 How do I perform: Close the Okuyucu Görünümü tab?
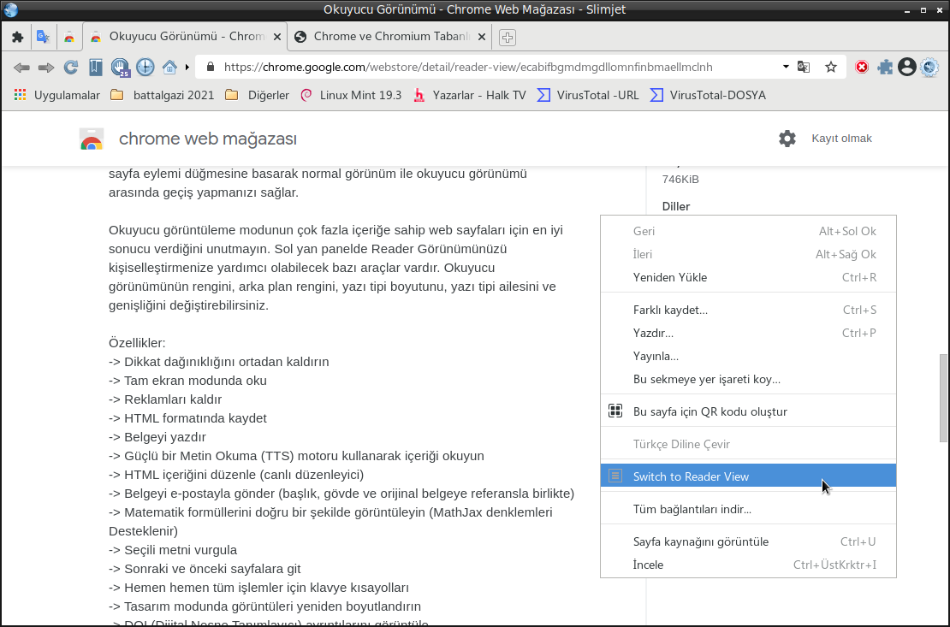coord(277,37)
